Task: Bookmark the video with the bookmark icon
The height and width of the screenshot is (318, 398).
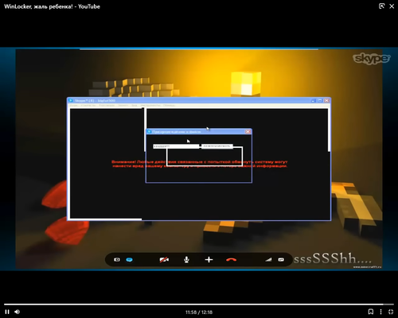Action: [371, 312]
